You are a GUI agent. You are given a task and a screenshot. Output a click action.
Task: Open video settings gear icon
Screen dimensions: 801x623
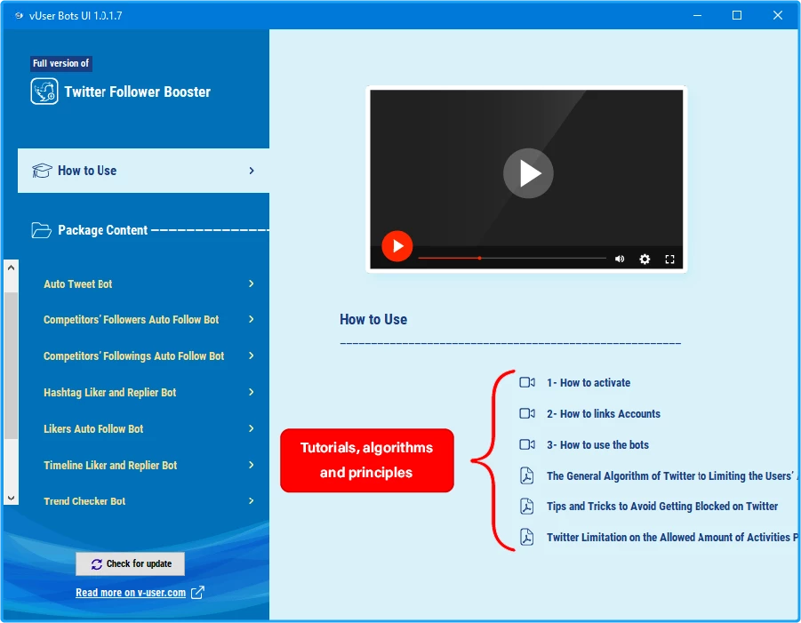coord(645,259)
